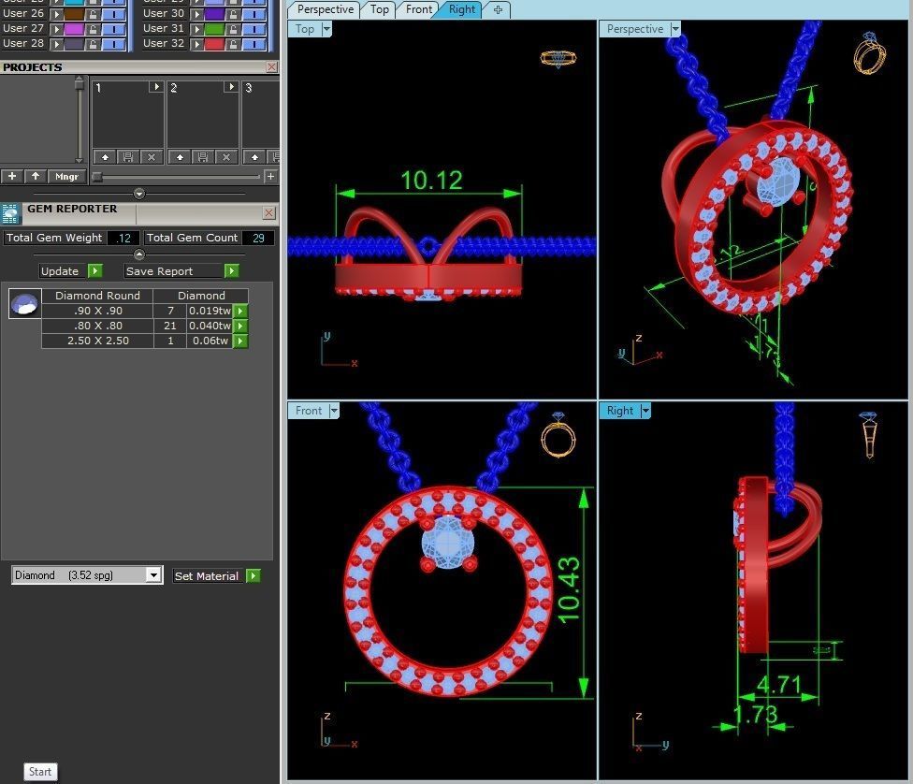Click green arrow on 2.50 X 2.50 row
The width and height of the screenshot is (913, 784).
pos(240,341)
